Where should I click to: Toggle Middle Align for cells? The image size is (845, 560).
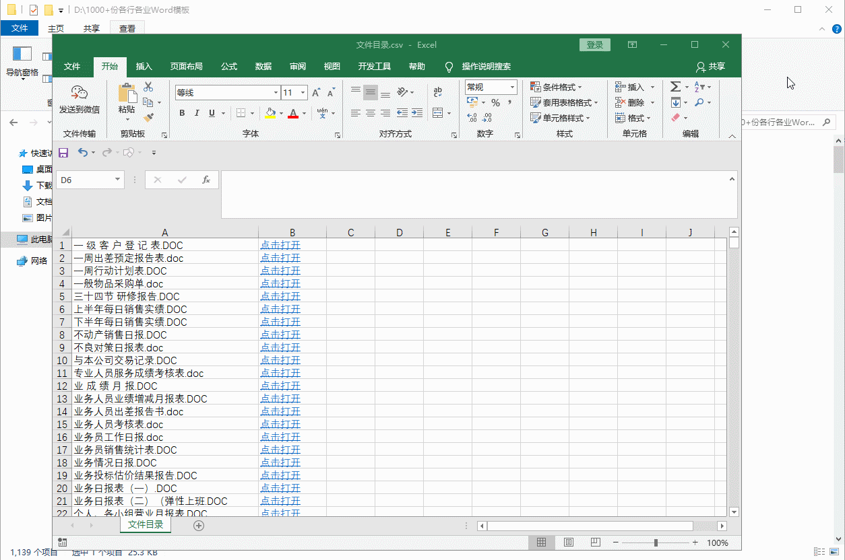click(371, 92)
